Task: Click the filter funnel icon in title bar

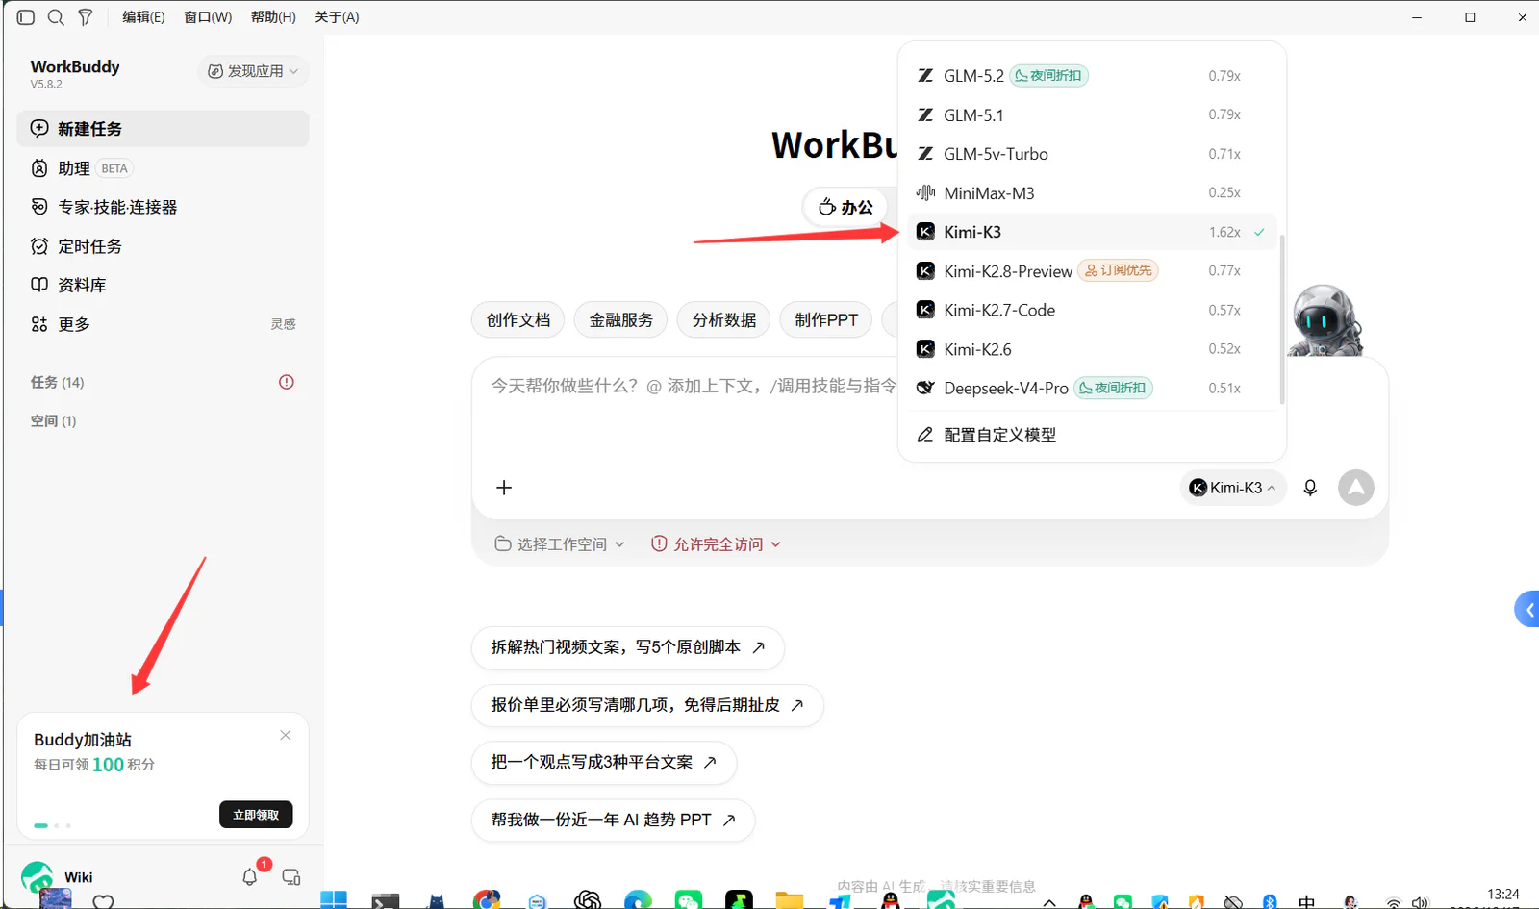Action: pos(86,17)
